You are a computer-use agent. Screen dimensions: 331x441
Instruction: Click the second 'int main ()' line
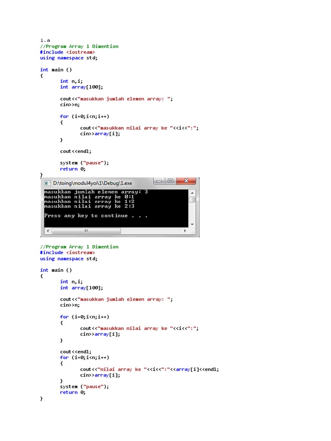coord(56,270)
